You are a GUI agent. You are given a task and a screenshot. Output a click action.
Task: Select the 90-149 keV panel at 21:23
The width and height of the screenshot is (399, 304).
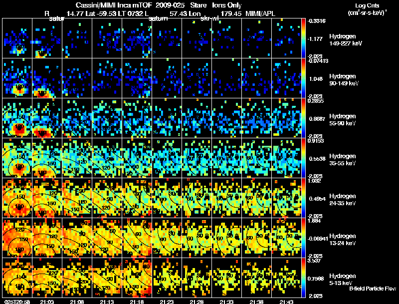[167, 78]
